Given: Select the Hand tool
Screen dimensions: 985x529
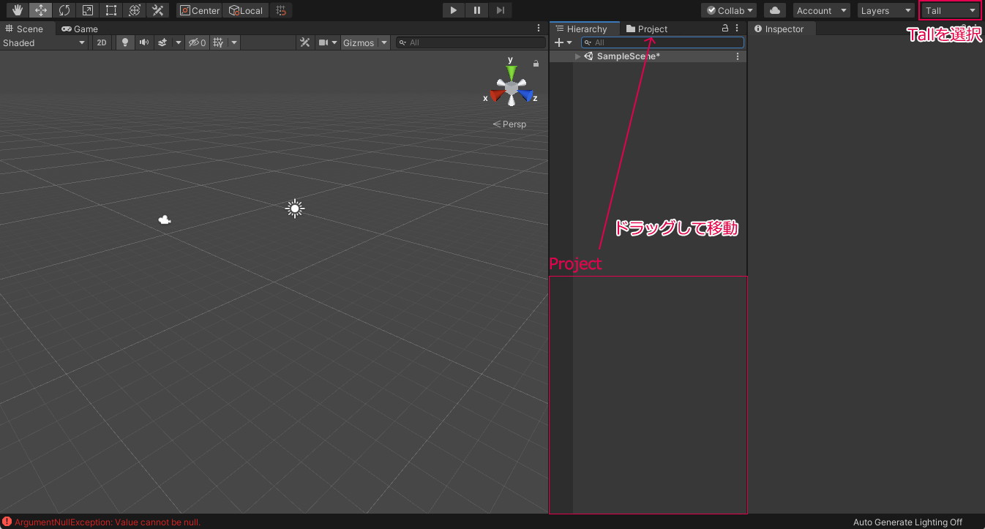Looking at the screenshot, I should [18, 10].
